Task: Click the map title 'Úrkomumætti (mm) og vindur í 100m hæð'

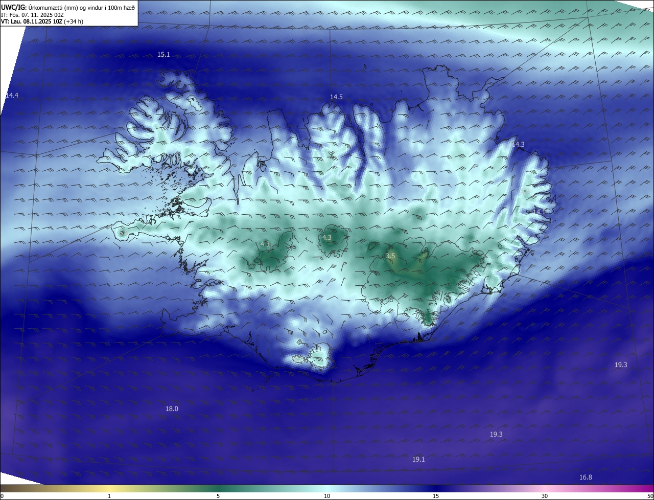Action: point(82,8)
